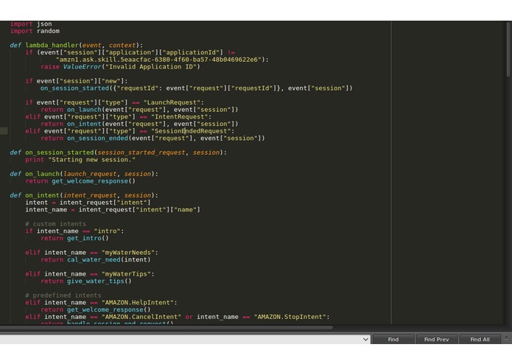
Task: Click the "SessionEndedRequest" string
Action: pos(191,131)
